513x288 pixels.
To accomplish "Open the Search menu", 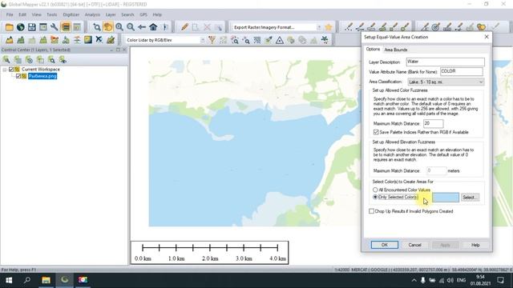I will [127, 14].
